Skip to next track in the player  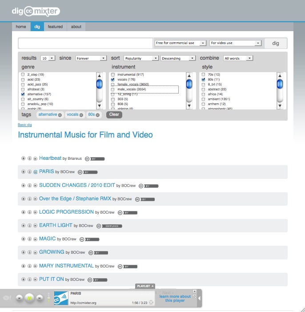pos(40,298)
